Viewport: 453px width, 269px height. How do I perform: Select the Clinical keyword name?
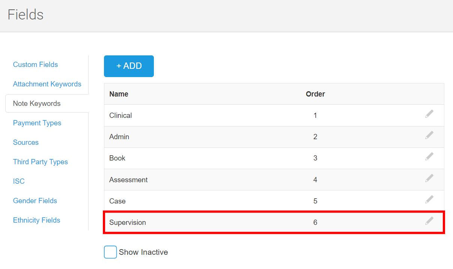click(x=120, y=116)
